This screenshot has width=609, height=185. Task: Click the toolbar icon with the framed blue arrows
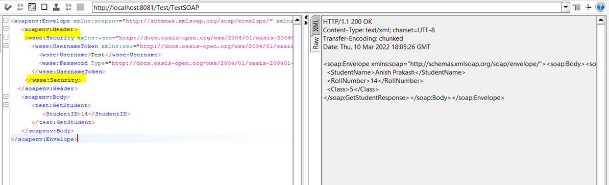click(x=32, y=7)
